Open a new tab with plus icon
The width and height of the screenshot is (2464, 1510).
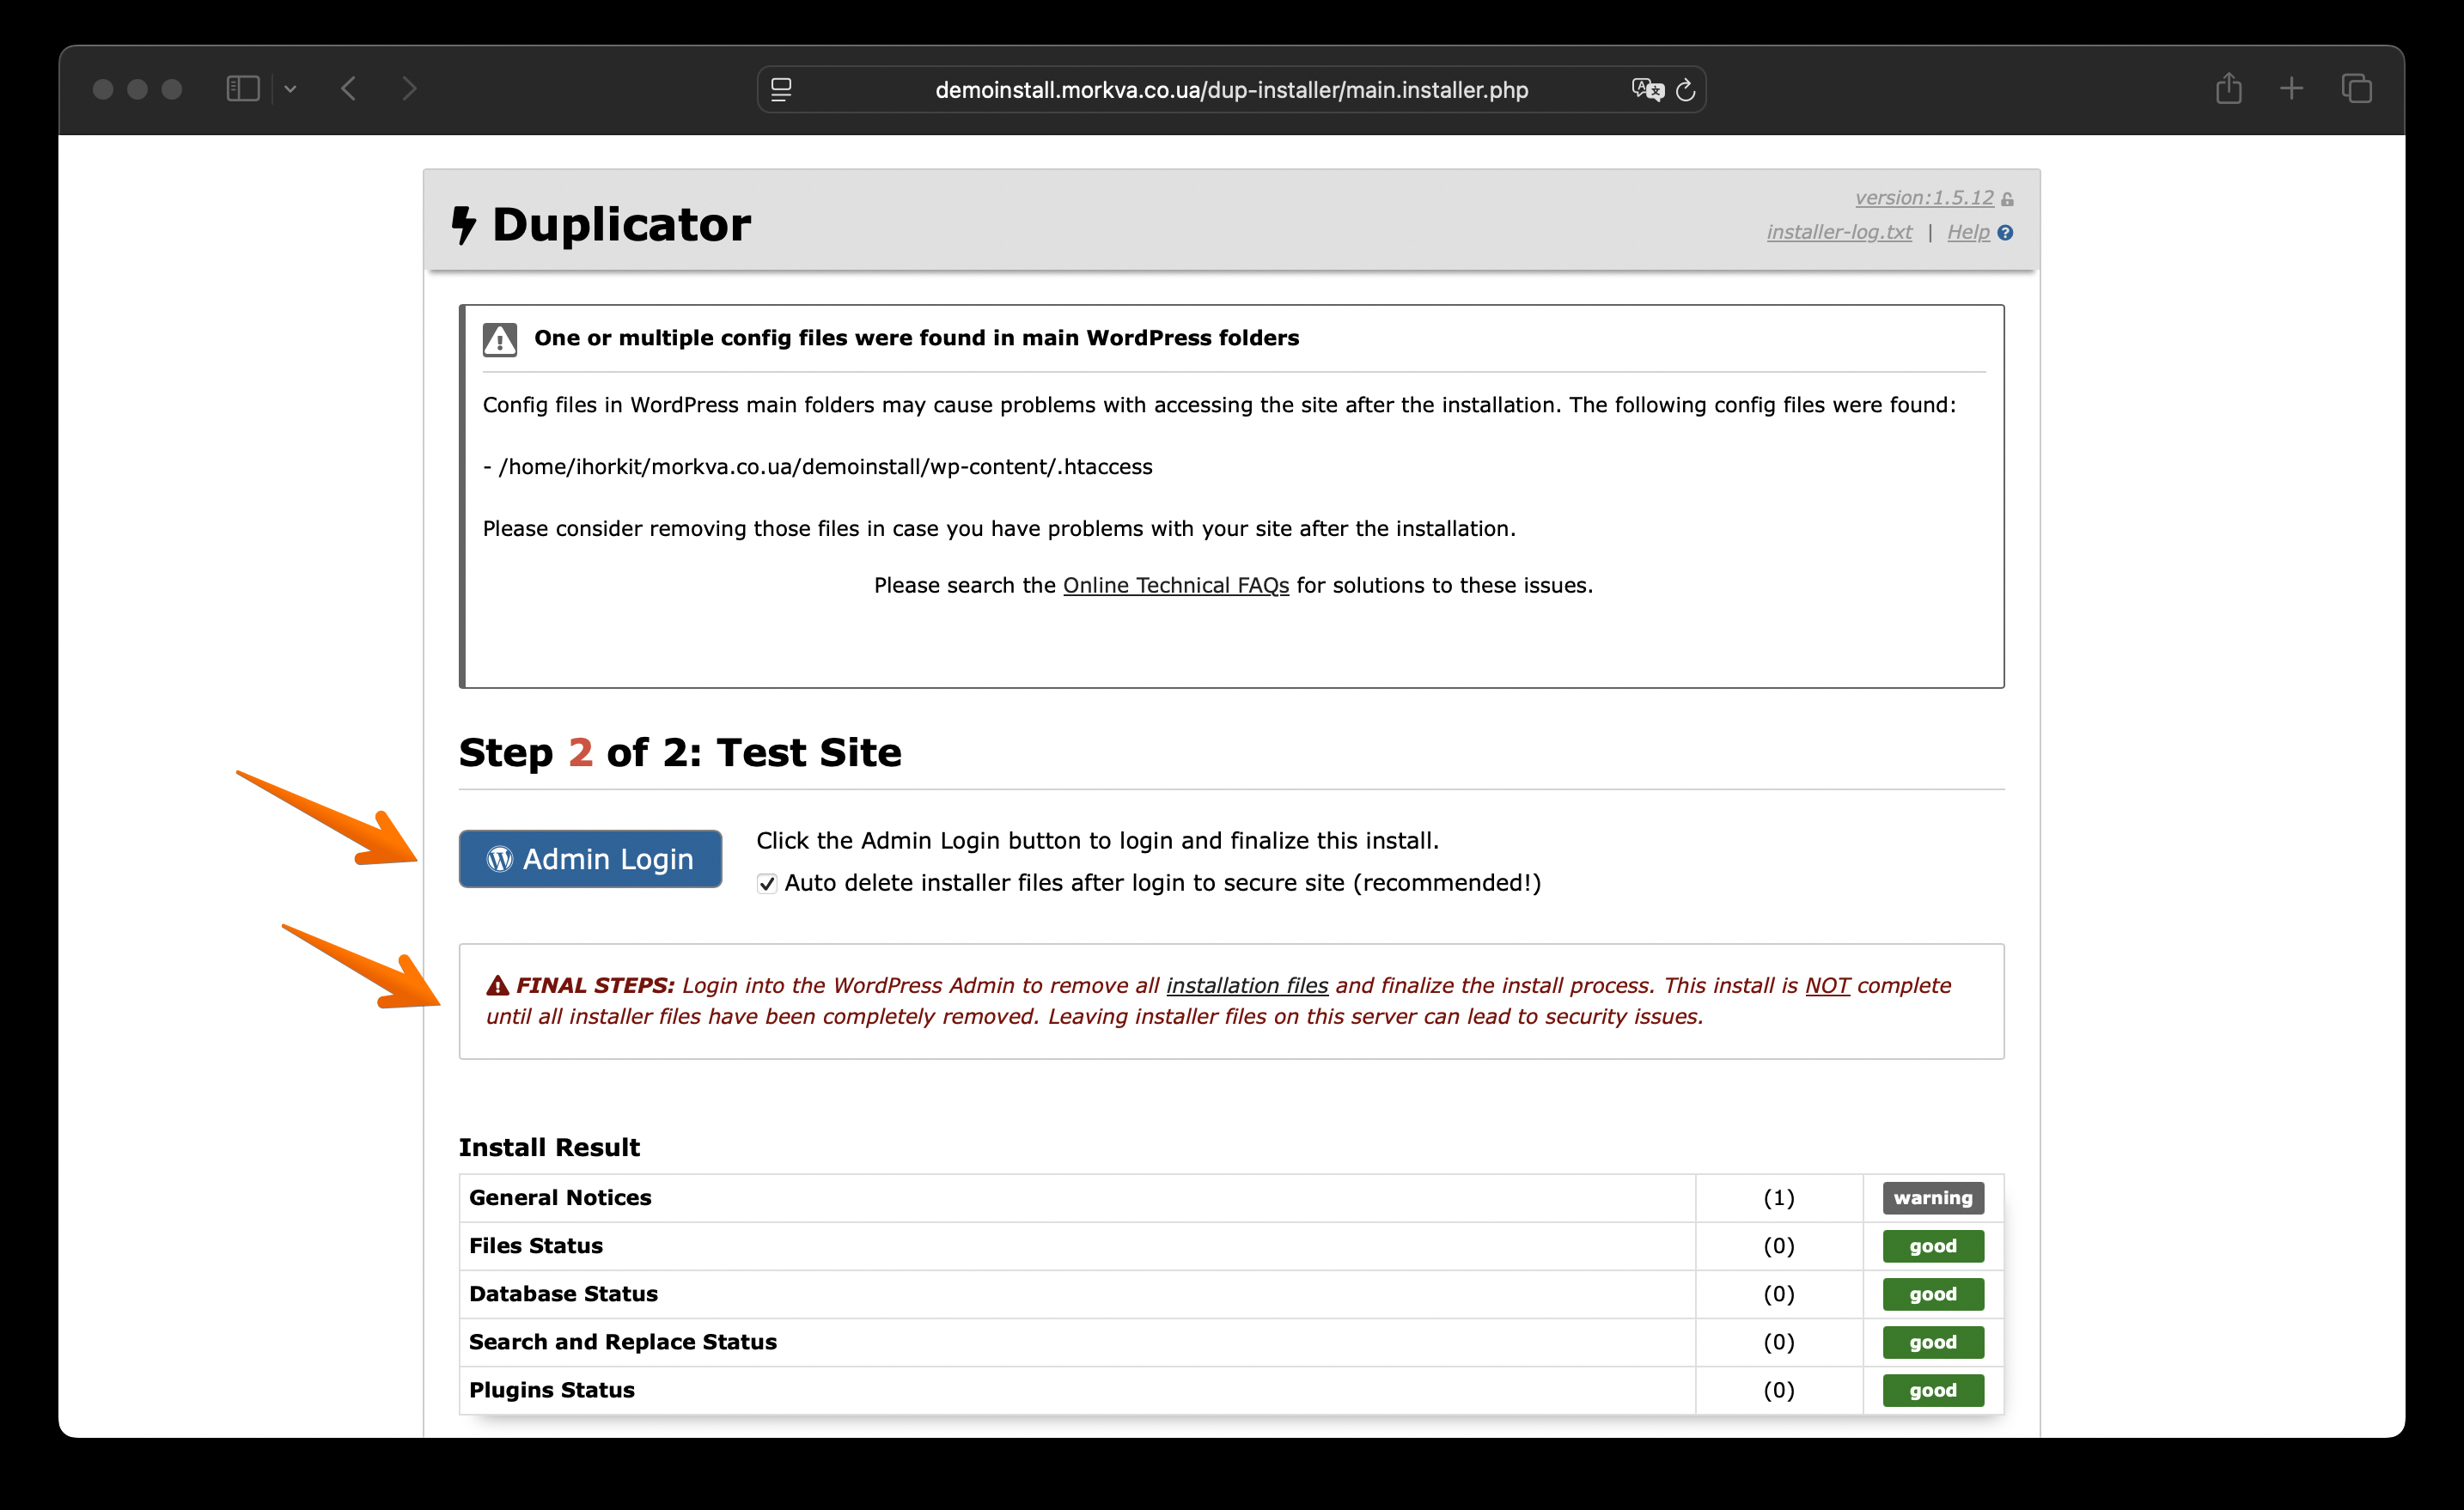2291,89
